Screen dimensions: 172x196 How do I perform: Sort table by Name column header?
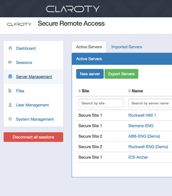[x=137, y=91]
